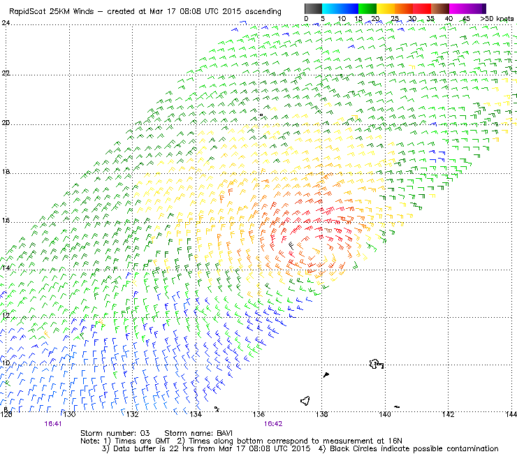517x454 pixels.
Task: Click the yellow 20-25 knots legend swatch
Action: click(x=386, y=8)
